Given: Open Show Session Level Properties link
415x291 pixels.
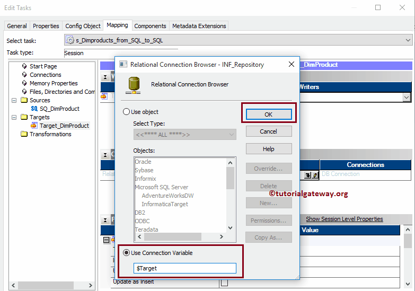Looking at the screenshot, I should coord(345,219).
